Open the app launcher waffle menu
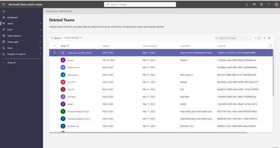Image resolution: width=280 pixels, height=148 pixels. click(3, 4)
